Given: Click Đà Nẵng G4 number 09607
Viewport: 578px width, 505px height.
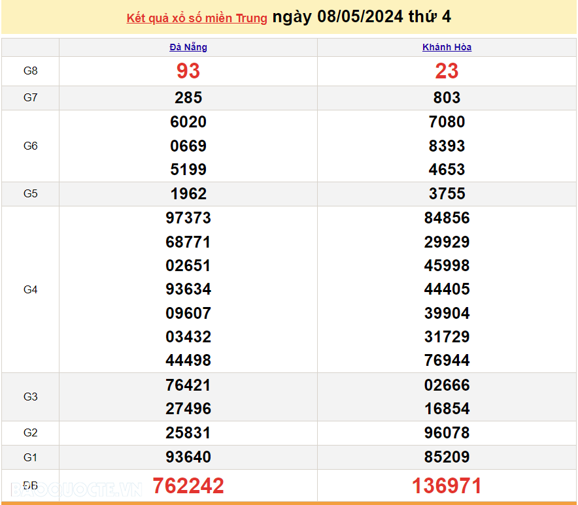Looking at the screenshot, I should [188, 314].
